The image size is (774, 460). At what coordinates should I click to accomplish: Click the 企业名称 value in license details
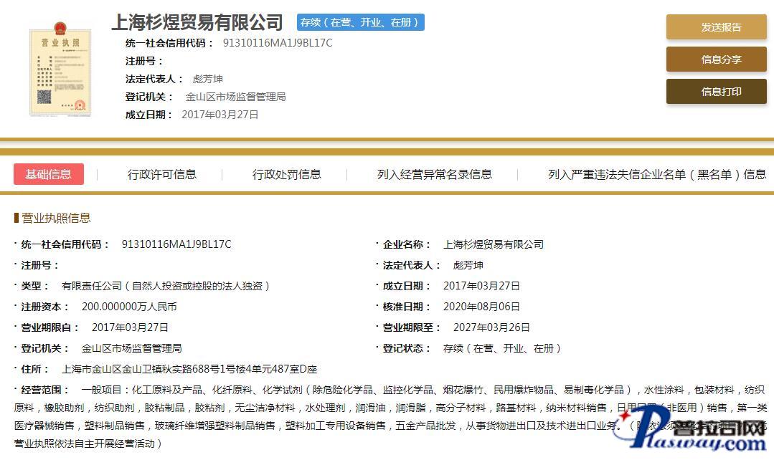tap(494, 244)
